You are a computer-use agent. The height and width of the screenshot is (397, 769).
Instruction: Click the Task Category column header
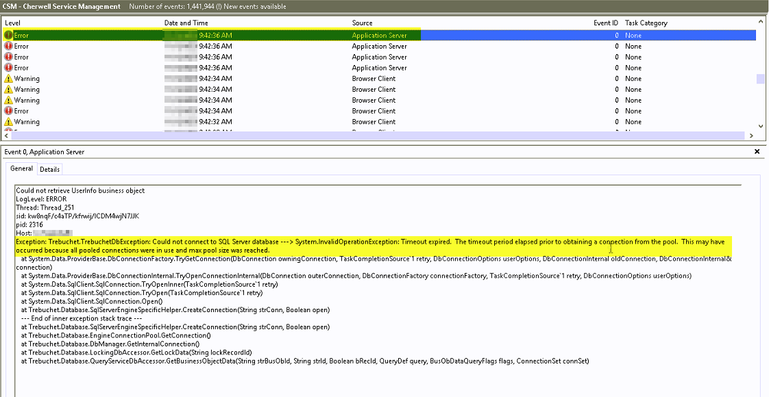646,23
